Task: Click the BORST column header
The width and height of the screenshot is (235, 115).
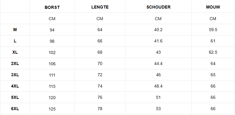Action: click(52, 8)
